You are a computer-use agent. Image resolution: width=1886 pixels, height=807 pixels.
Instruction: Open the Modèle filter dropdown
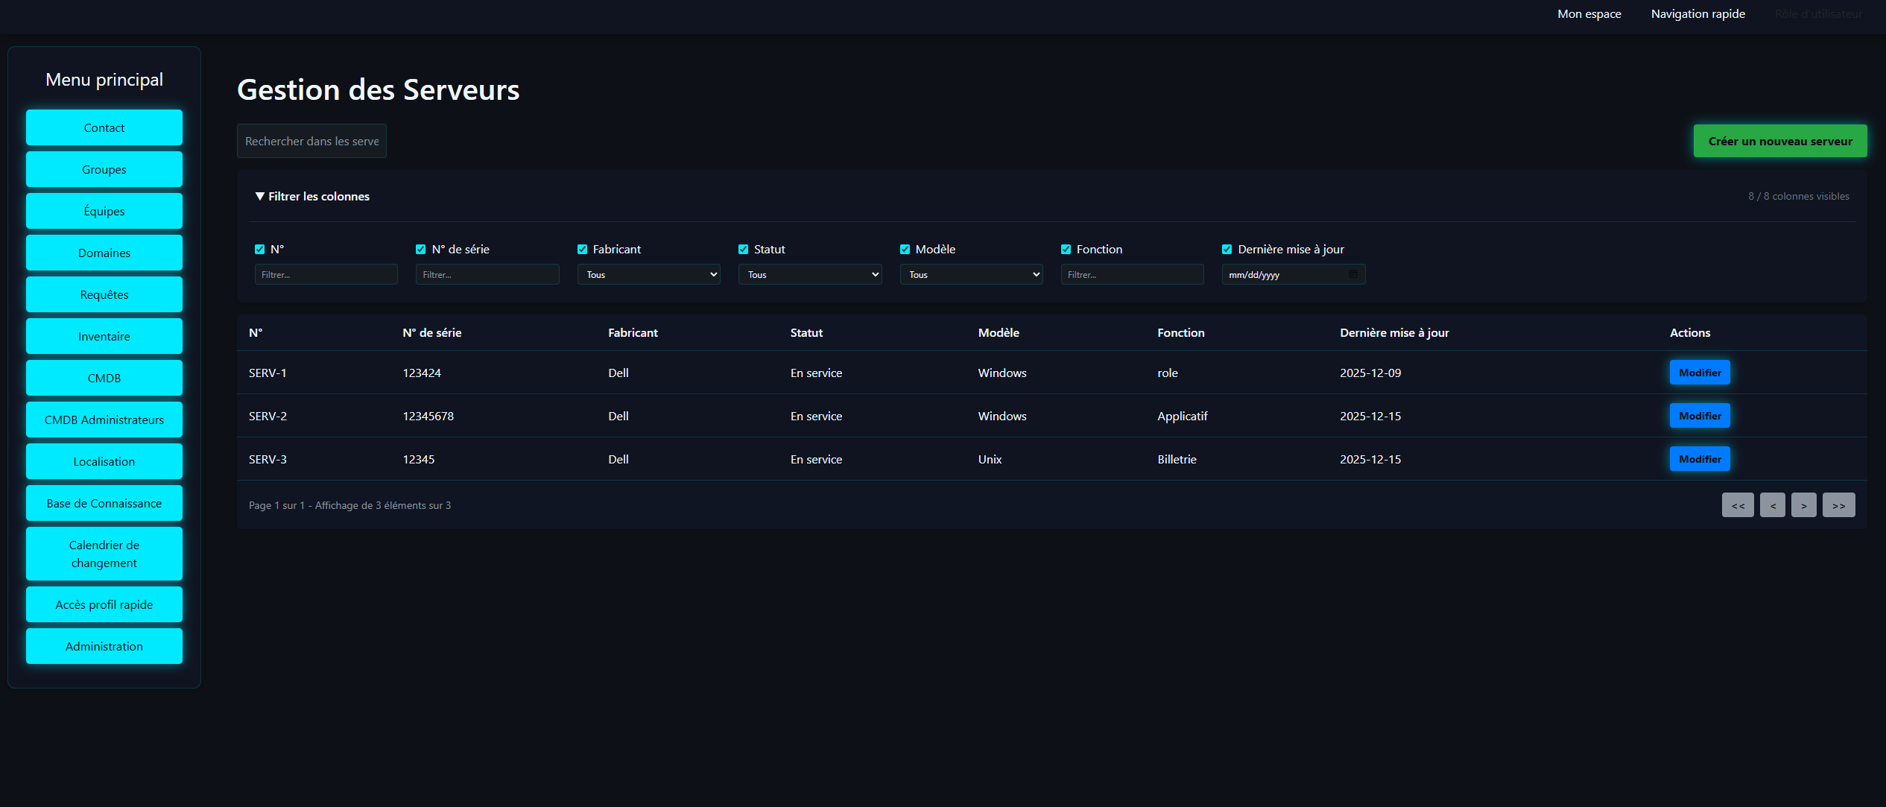pos(971,274)
